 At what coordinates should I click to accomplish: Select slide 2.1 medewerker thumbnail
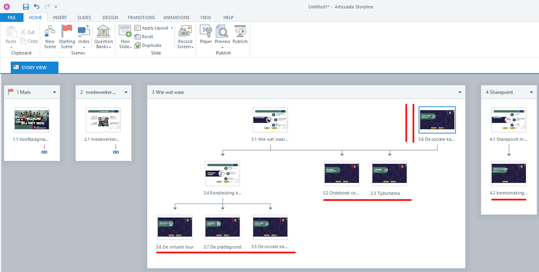click(103, 120)
